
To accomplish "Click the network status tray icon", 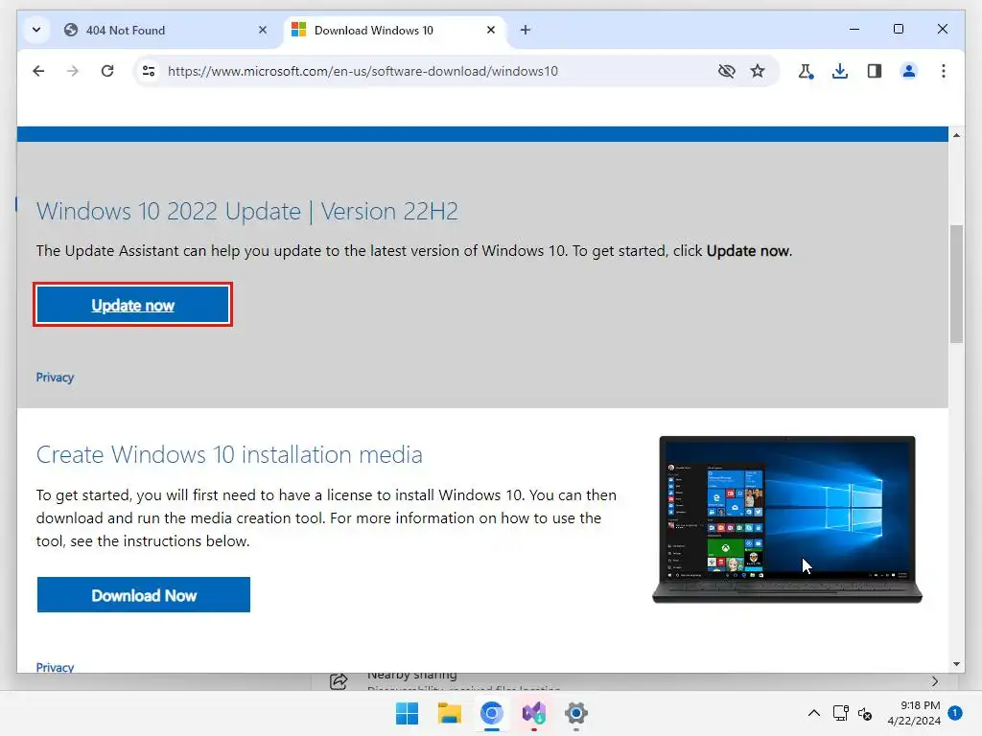I will pos(840,713).
